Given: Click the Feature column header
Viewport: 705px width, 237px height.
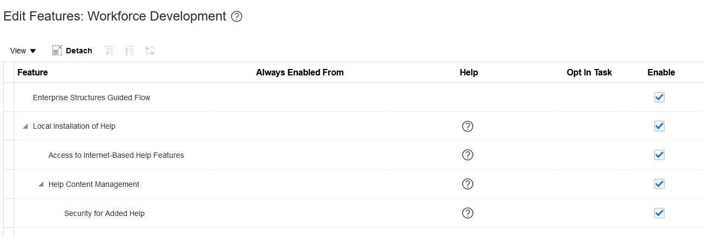Looking at the screenshot, I should (x=33, y=72).
